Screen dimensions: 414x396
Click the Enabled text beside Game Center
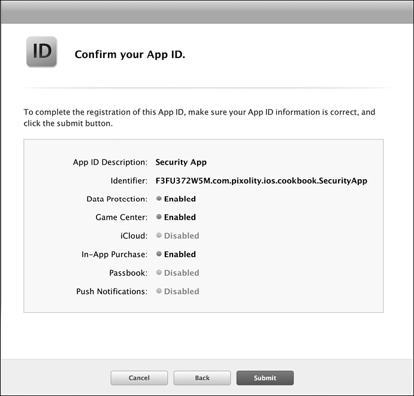[x=180, y=217]
